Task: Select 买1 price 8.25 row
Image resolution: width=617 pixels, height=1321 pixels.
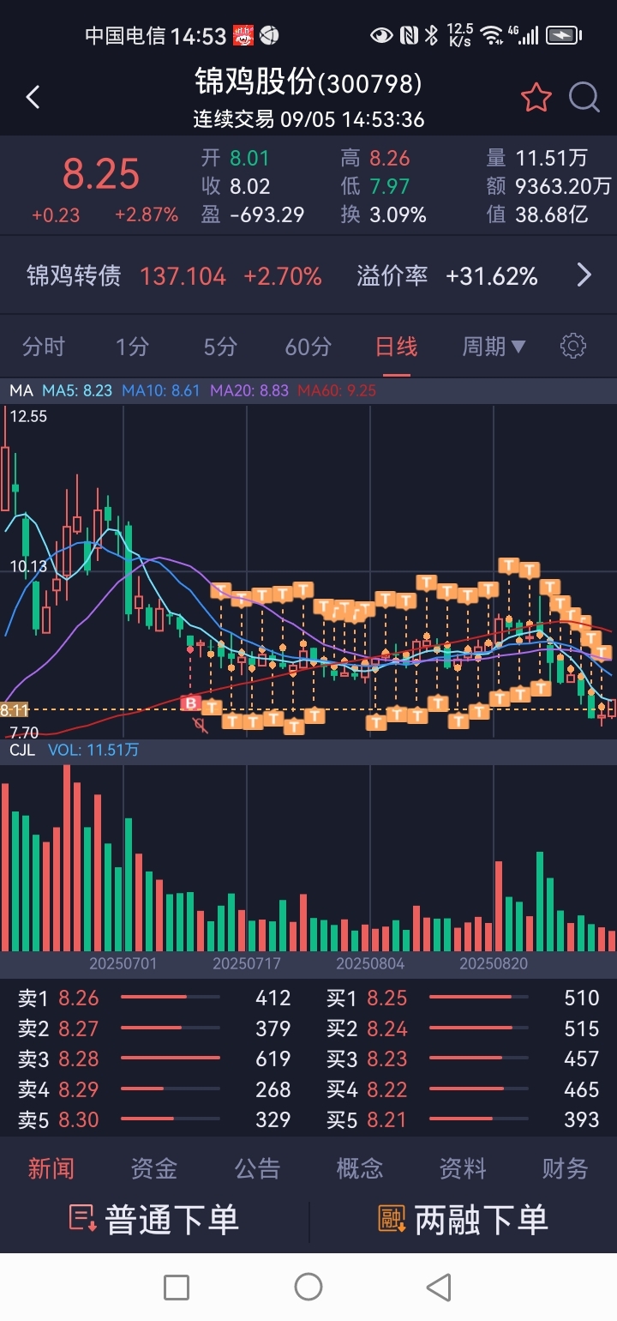Action: coord(463,998)
